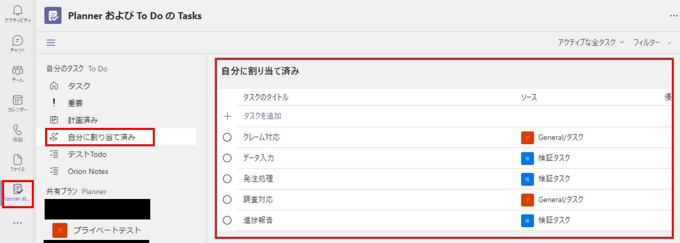Screen dimensions: 680x243
Task: Open the Files icon
Action: tap(17, 160)
